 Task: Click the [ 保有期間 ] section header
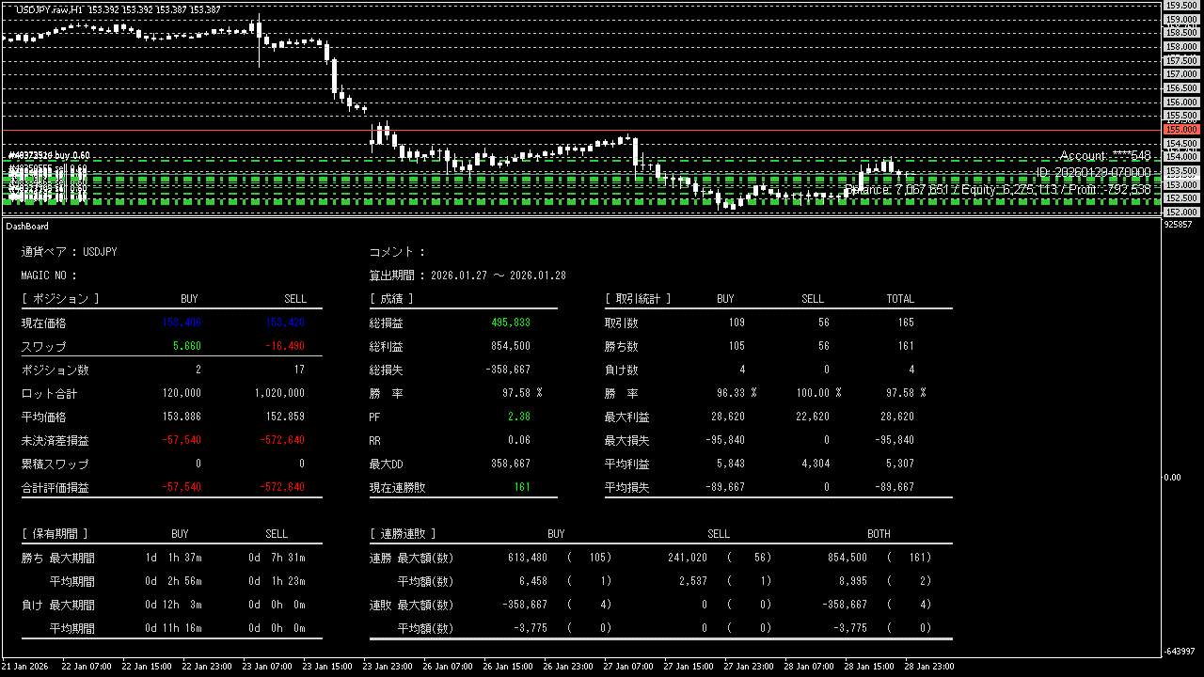[x=55, y=534]
